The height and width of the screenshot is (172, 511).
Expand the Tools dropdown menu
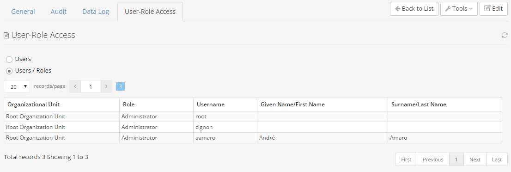[459, 9]
